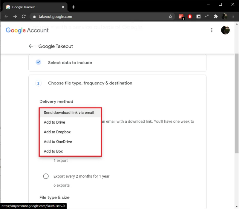Open the Google Account three-dot options menu
The width and height of the screenshot is (239, 209).
pos(212,30)
